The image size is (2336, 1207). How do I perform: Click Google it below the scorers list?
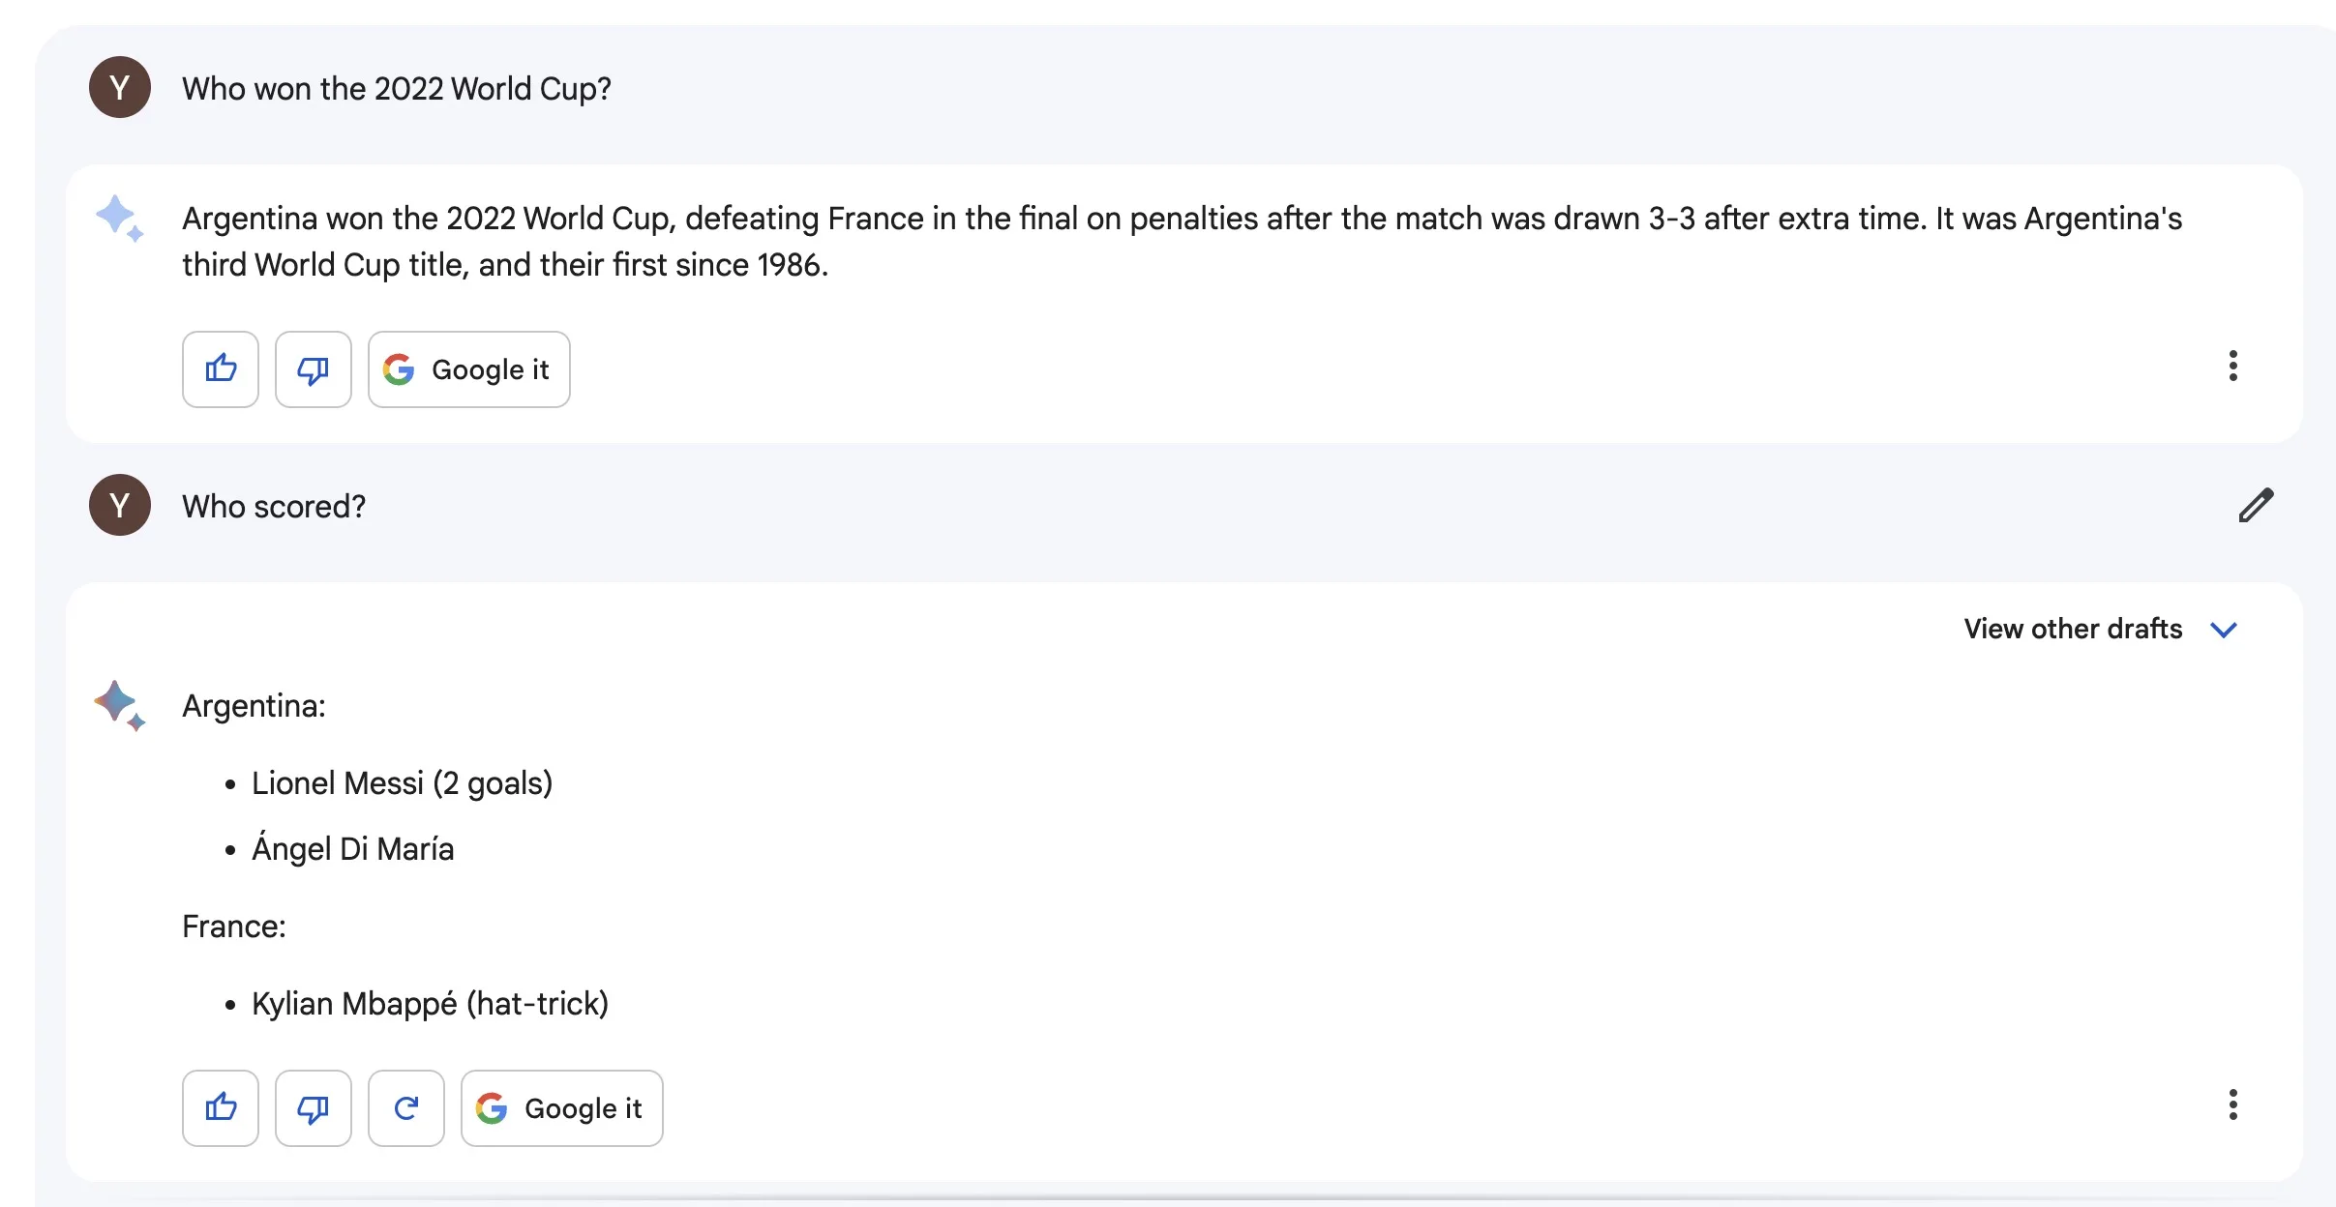coord(562,1108)
